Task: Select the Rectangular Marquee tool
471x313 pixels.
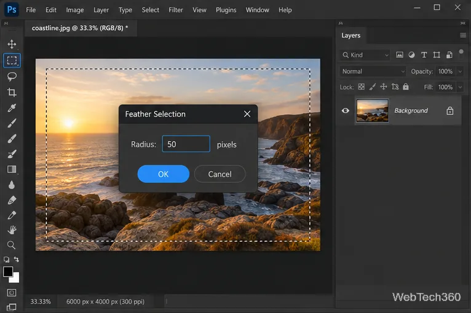Action: pos(12,60)
